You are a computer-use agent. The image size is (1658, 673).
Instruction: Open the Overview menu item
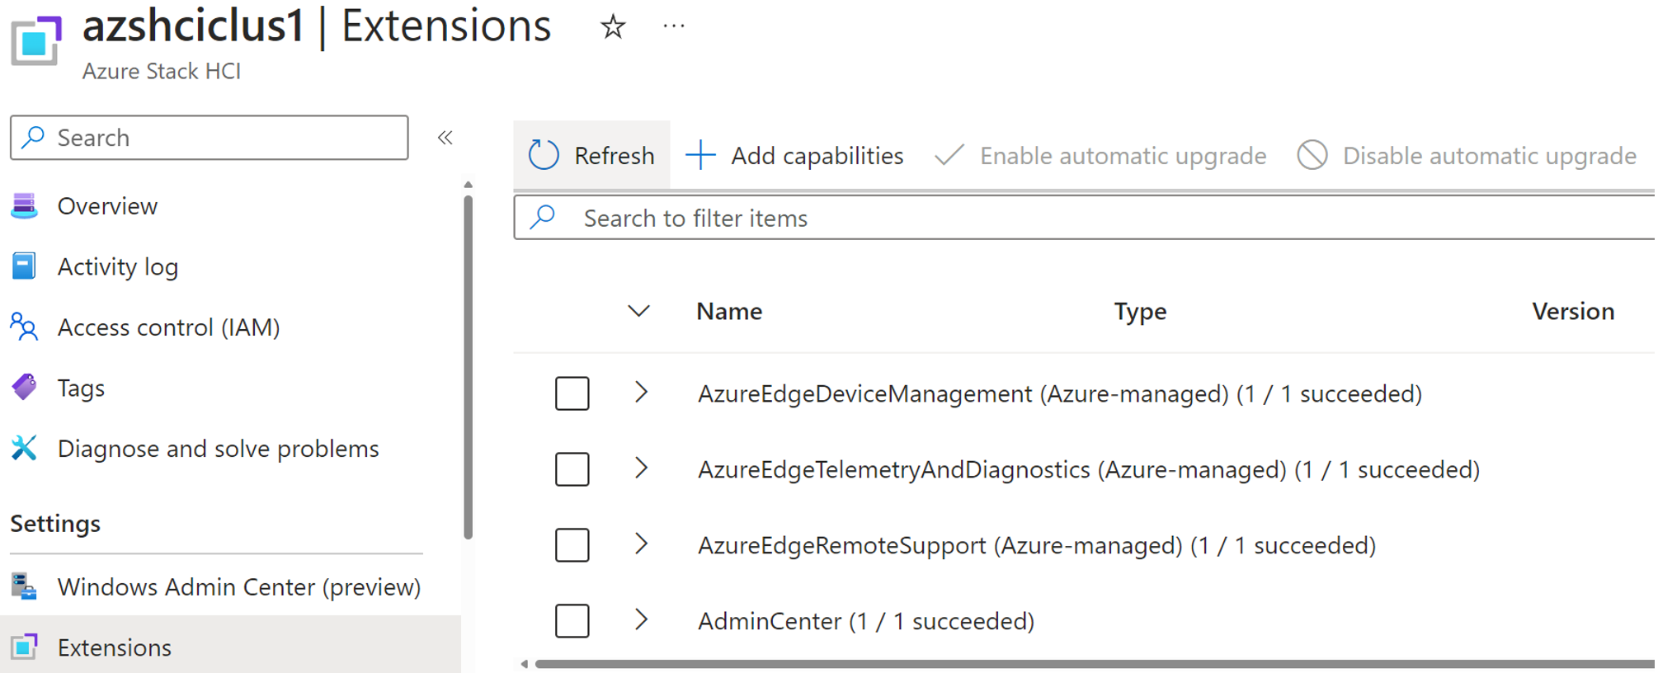[107, 206]
